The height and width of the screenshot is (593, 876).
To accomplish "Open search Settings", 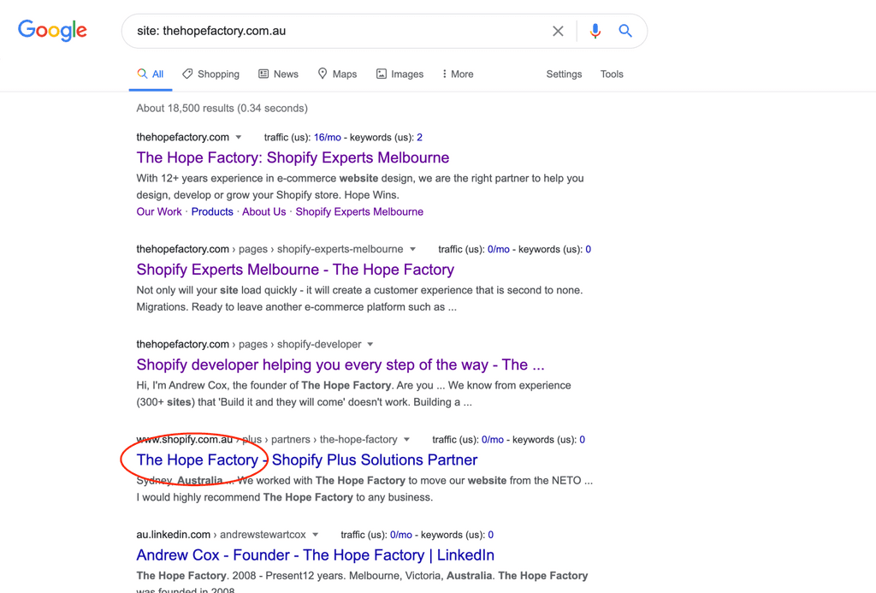I will click(564, 74).
